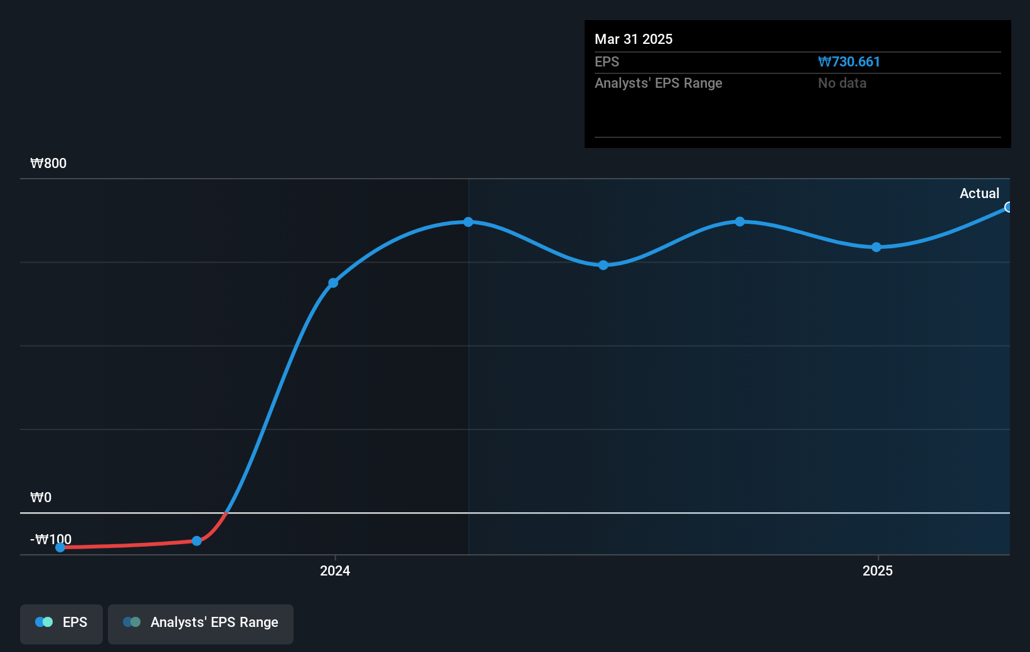Viewport: 1030px width, 652px height.
Task: Click the Analysts' EPS Range tooltip row label
Action: point(659,83)
